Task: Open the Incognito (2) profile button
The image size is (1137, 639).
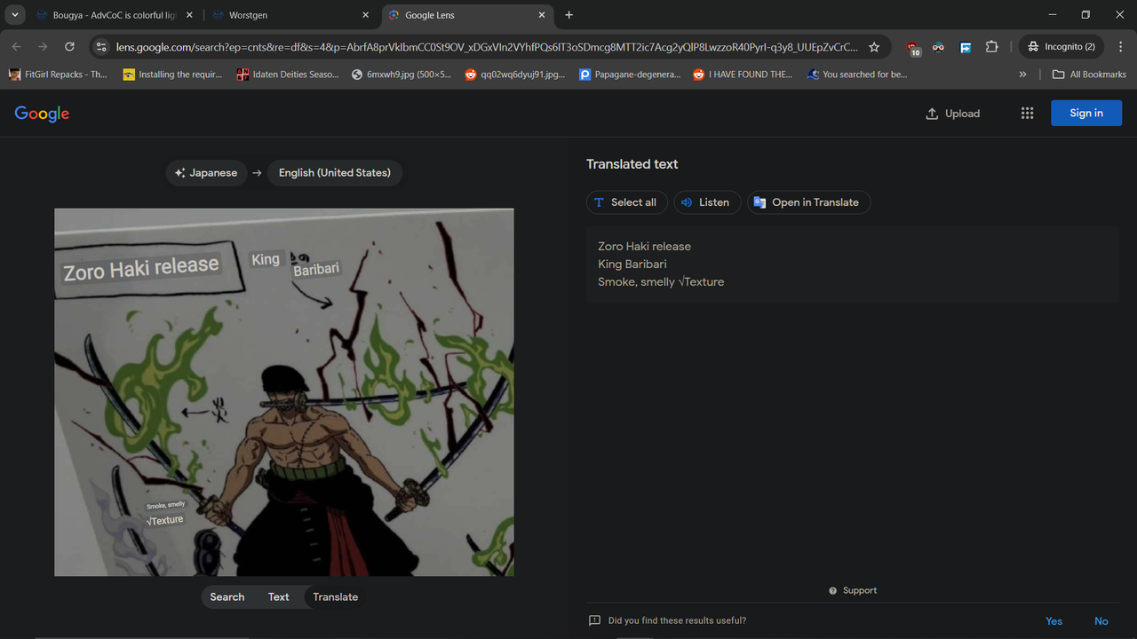Action: (1061, 47)
